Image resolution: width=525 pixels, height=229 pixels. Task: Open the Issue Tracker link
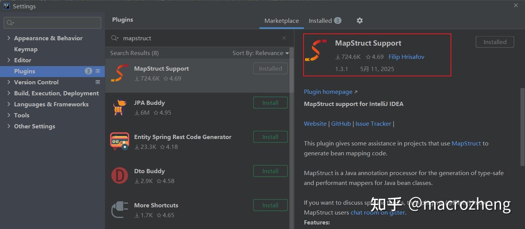(x=373, y=123)
